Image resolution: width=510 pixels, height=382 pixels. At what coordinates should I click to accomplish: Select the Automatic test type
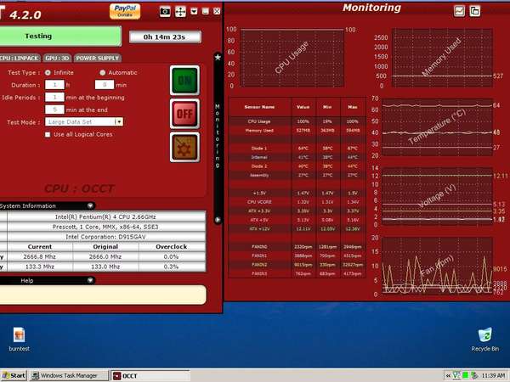click(103, 72)
